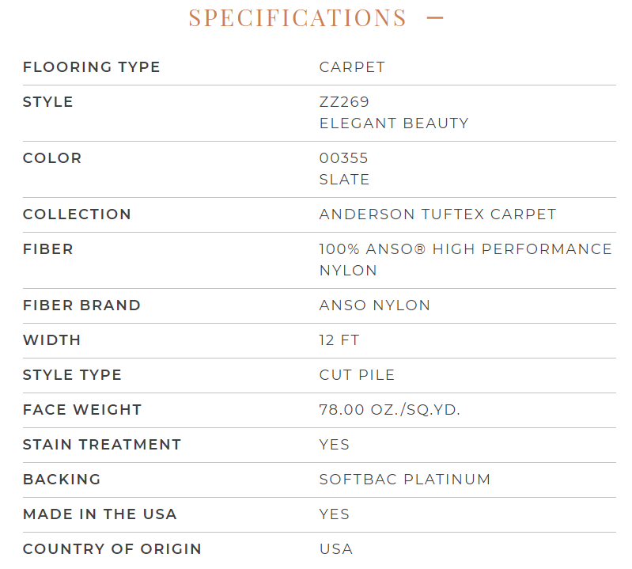
Task: Select the Country of Origin label
Action: tap(112, 549)
